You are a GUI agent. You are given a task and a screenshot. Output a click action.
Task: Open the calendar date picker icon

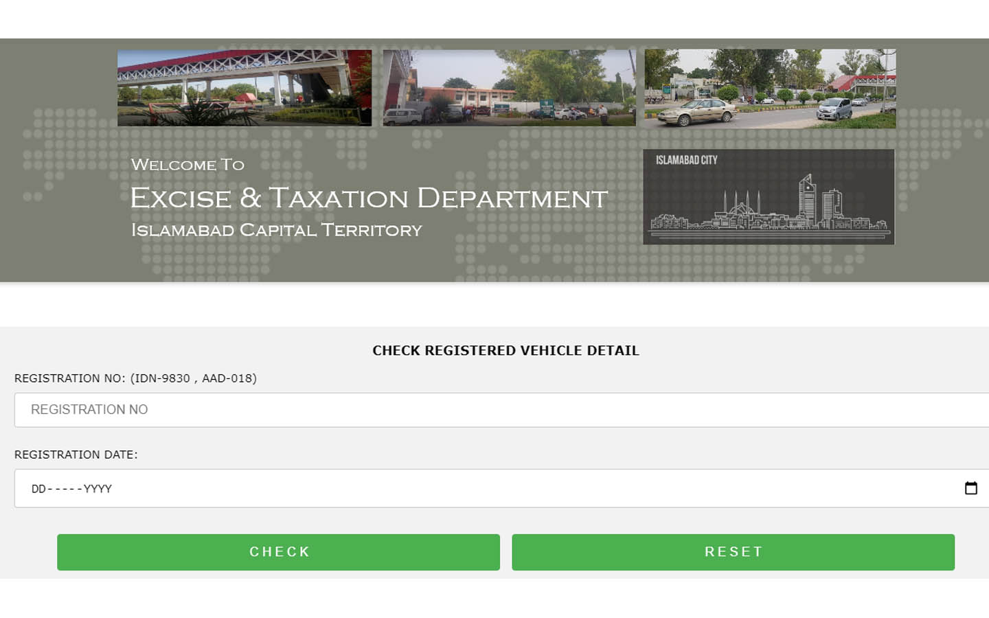pos(971,488)
